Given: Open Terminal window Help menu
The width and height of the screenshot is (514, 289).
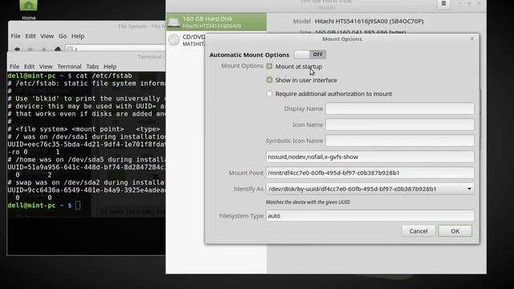Looking at the screenshot, I should click(110, 67).
